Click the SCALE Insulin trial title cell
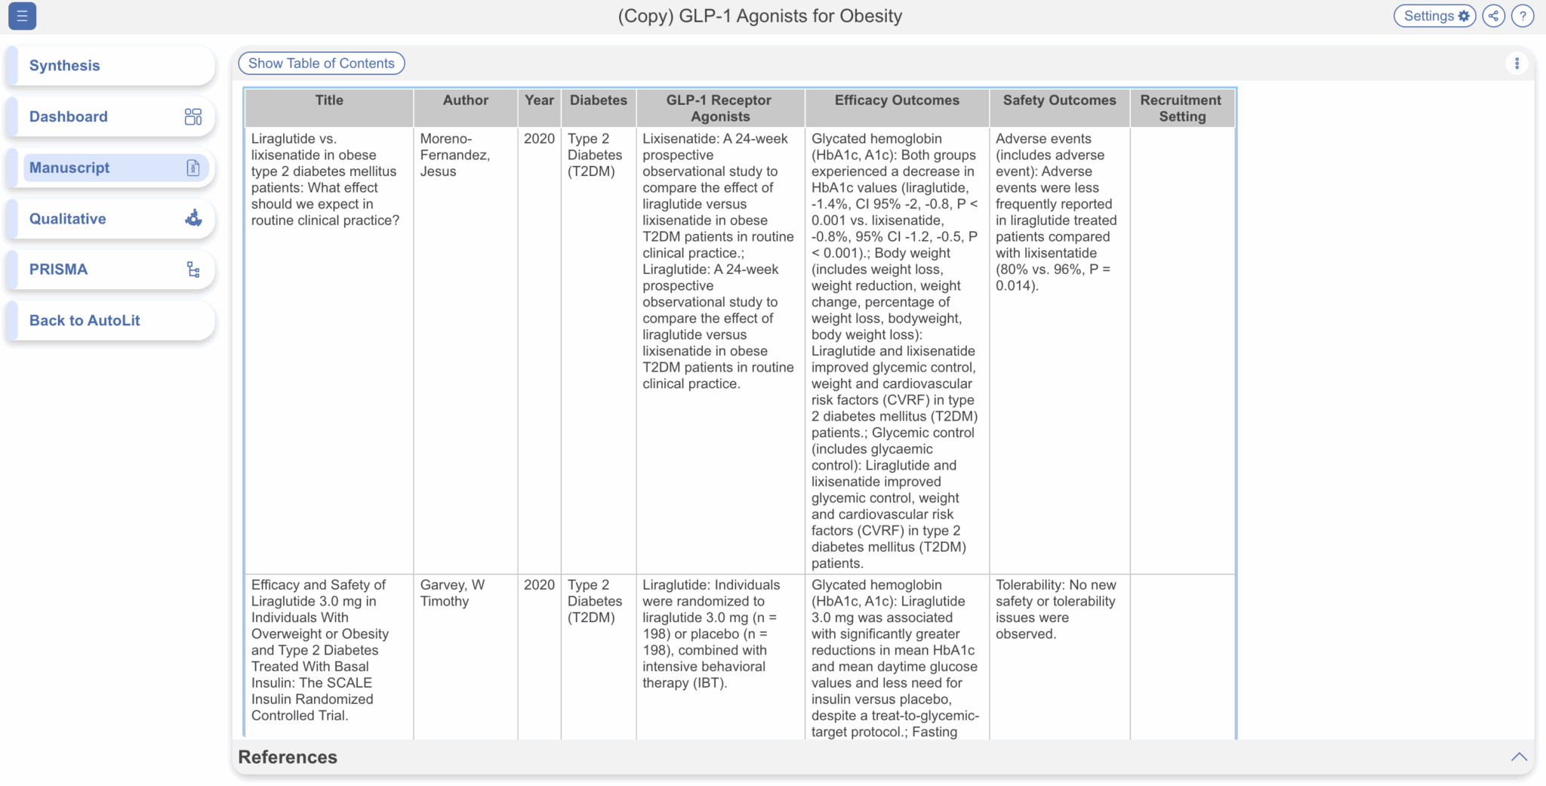This screenshot has height=786, width=1546. pos(329,657)
